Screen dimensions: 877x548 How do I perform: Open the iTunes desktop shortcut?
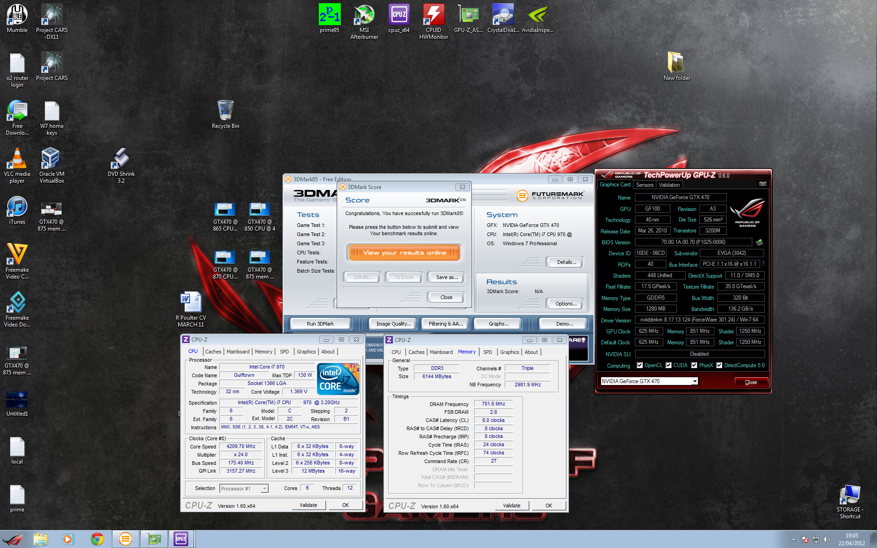(17, 211)
